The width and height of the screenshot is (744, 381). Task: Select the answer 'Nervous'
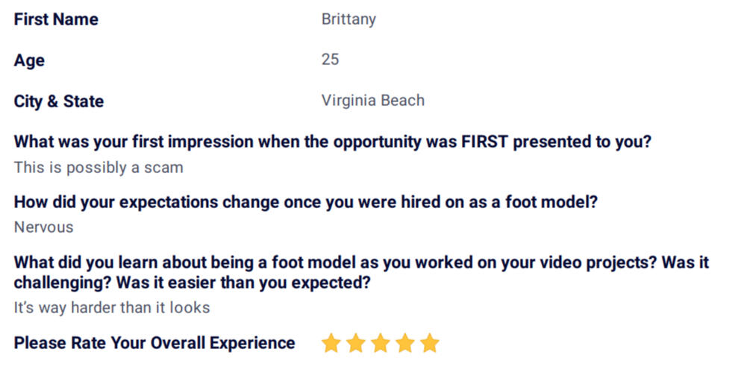[x=43, y=227]
